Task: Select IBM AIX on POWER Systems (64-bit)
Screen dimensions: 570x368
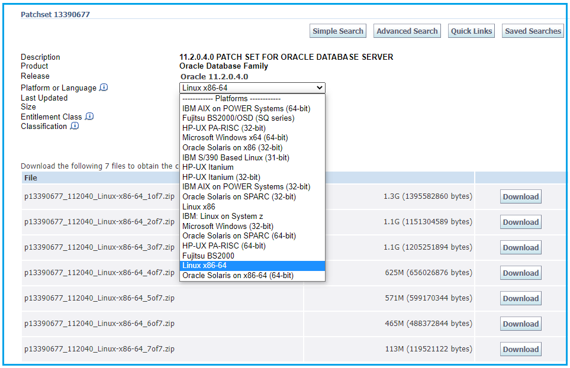Action: click(252, 109)
